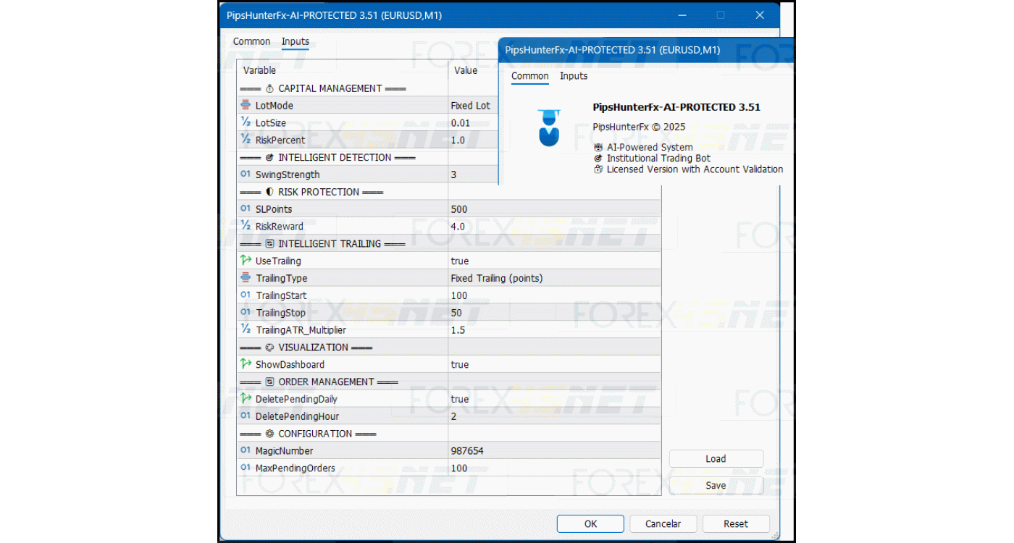Click the PipsHunterFx graduate logo icon
The image size is (1014, 543).
(x=549, y=128)
